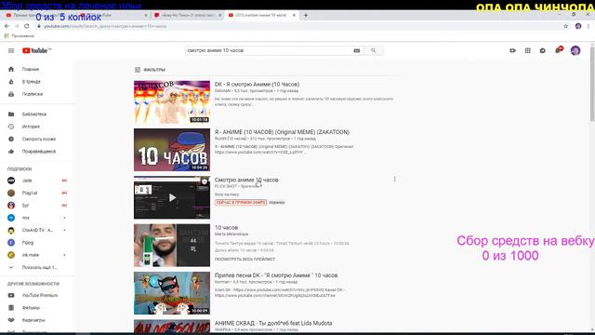
Task: Open the CheAnD TV subscription channel
Action: coord(37,230)
